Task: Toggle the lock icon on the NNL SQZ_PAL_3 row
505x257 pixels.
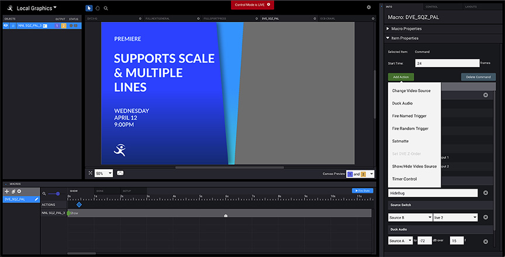Action: tap(12, 26)
